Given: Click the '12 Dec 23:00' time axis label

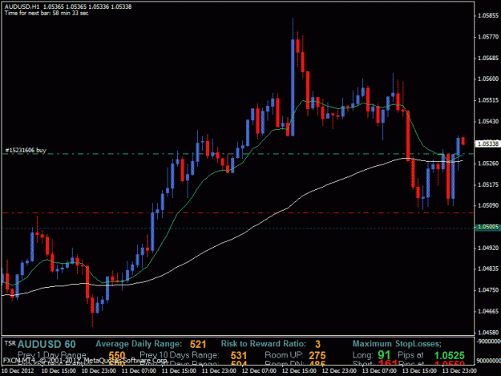Looking at the screenshot, I should (x=339, y=371).
